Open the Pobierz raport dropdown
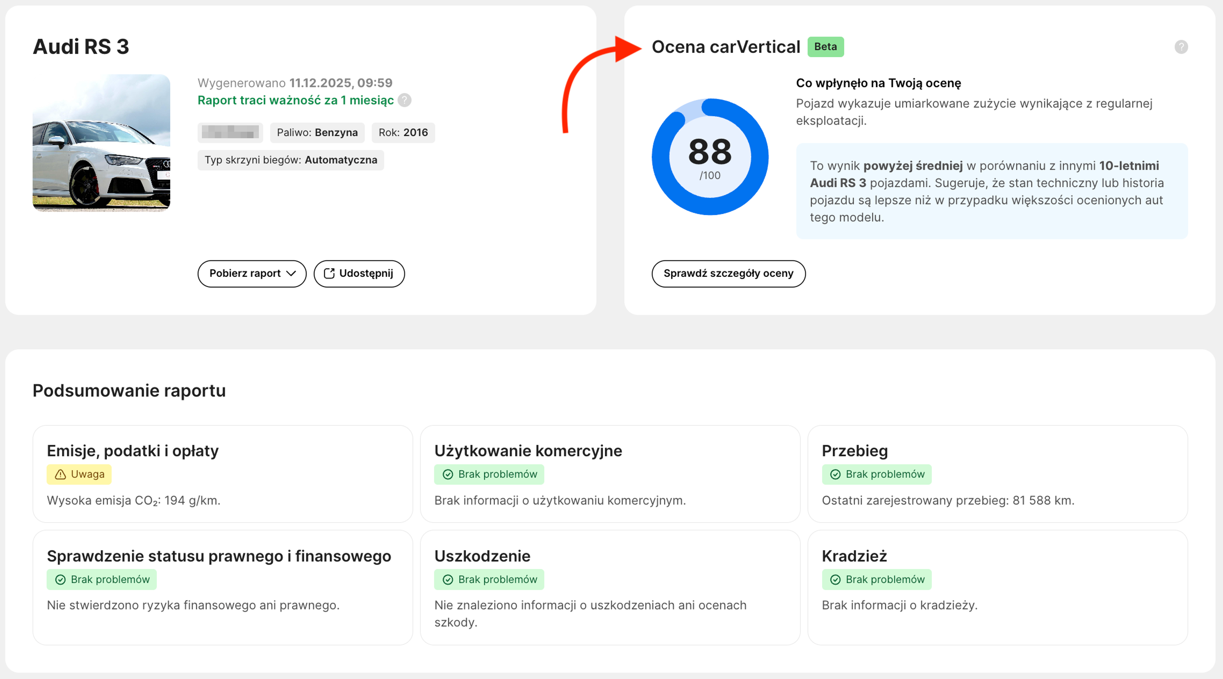 click(x=252, y=273)
